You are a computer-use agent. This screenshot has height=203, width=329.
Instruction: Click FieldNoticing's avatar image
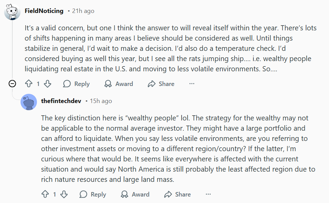tap(12, 12)
